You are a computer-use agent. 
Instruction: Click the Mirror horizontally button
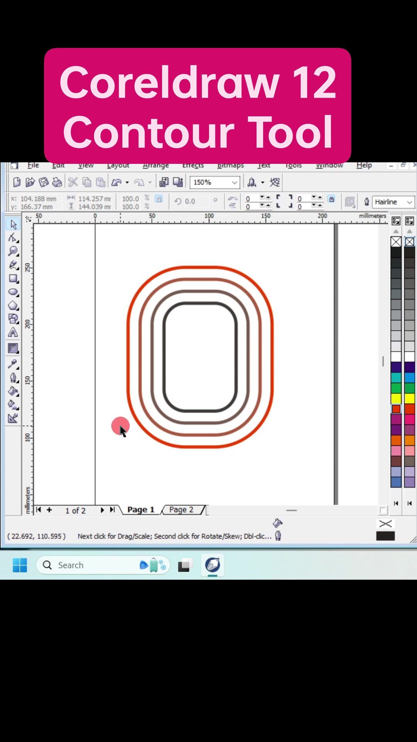(x=232, y=198)
